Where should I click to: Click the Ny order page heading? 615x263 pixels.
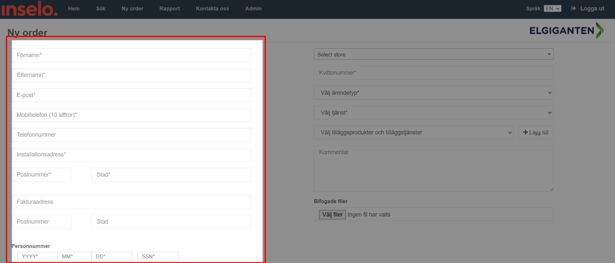click(x=27, y=32)
